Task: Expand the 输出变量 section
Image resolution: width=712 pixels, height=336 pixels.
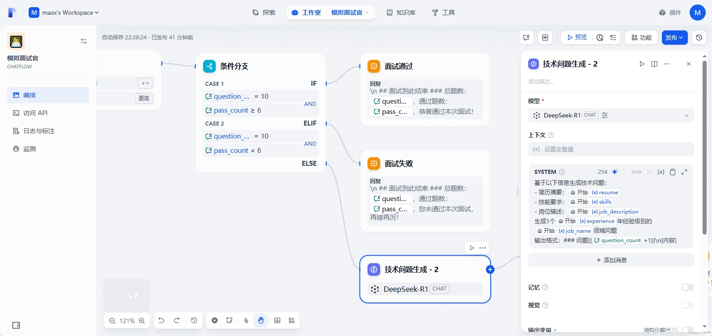Action: [542, 330]
